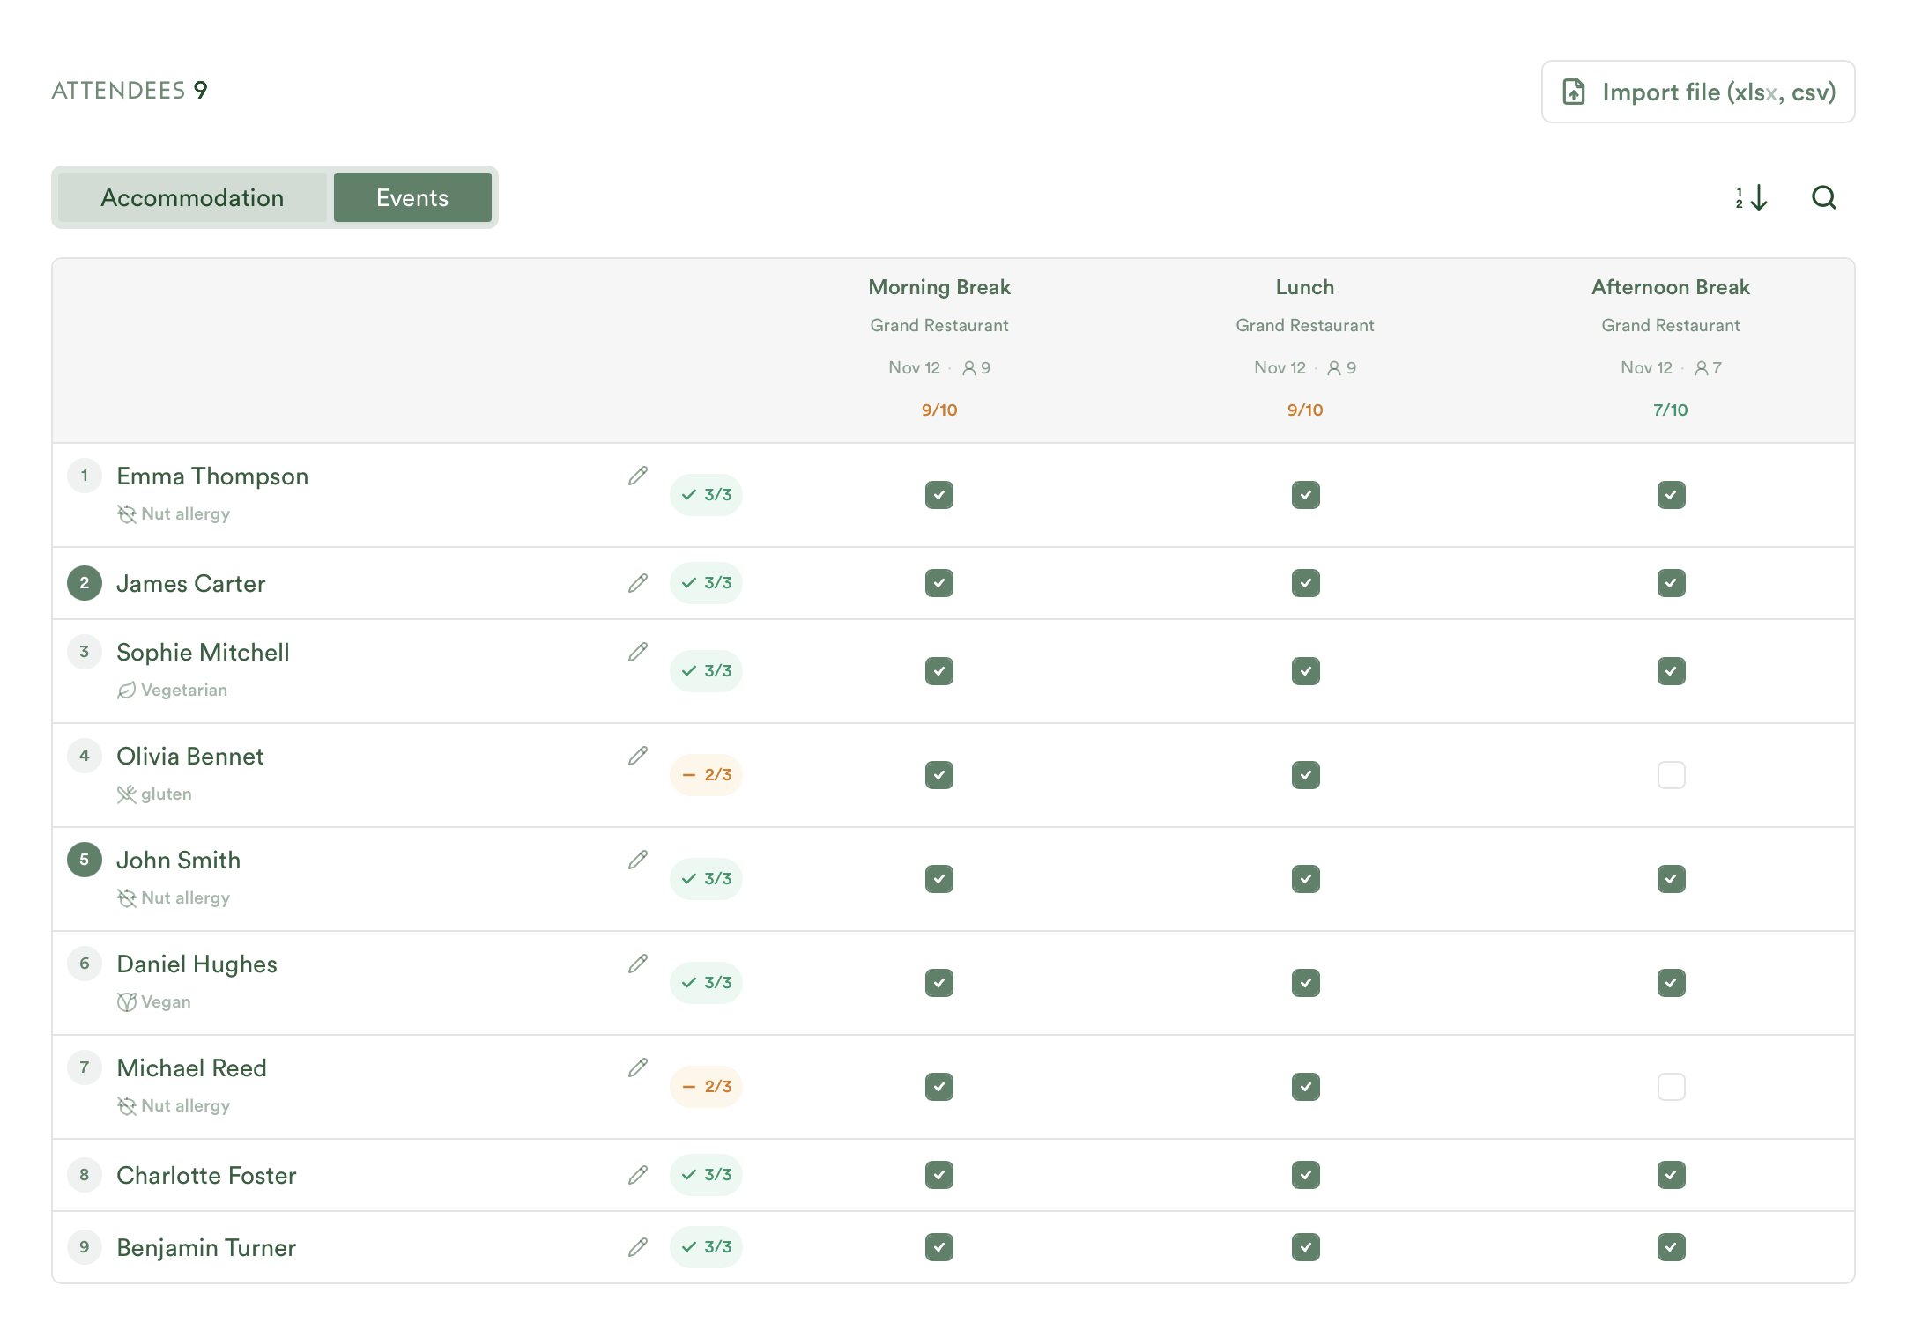Enable Afternoon Break for Michael Reed

click(1671, 1087)
